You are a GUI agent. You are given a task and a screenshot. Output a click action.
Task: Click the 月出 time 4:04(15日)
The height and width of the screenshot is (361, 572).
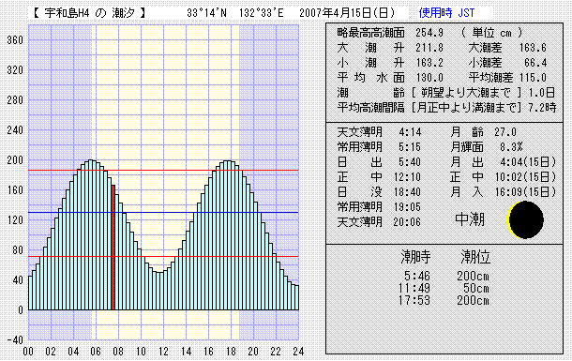coord(528,162)
